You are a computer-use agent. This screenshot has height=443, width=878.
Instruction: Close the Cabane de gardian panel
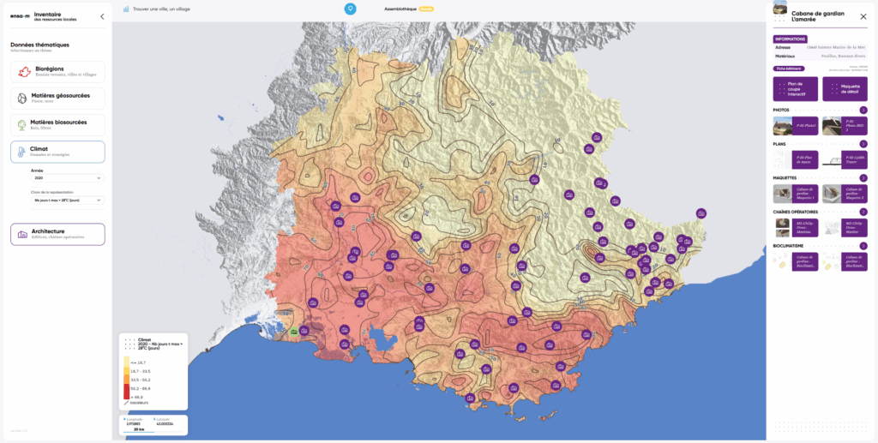tap(863, 16)
